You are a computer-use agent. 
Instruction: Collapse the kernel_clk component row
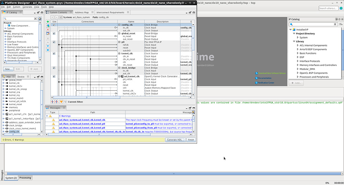pos(119,54)
